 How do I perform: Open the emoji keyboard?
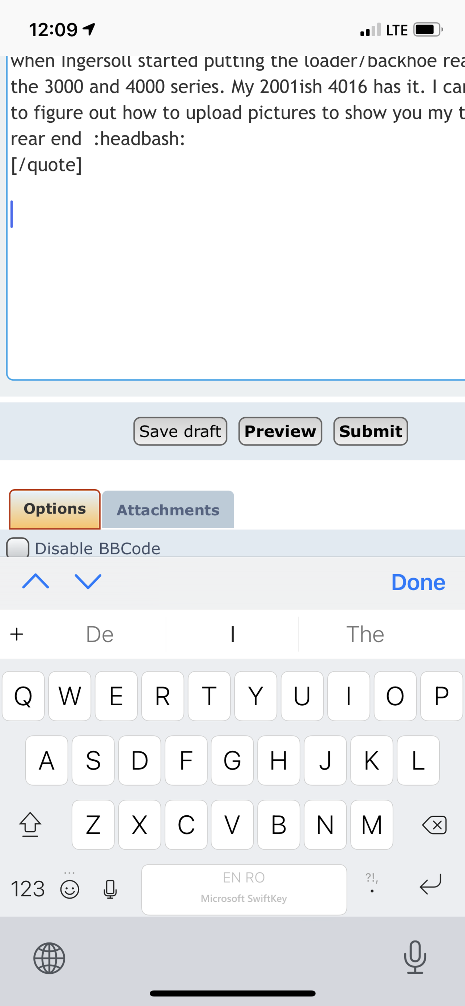point(70,889)
